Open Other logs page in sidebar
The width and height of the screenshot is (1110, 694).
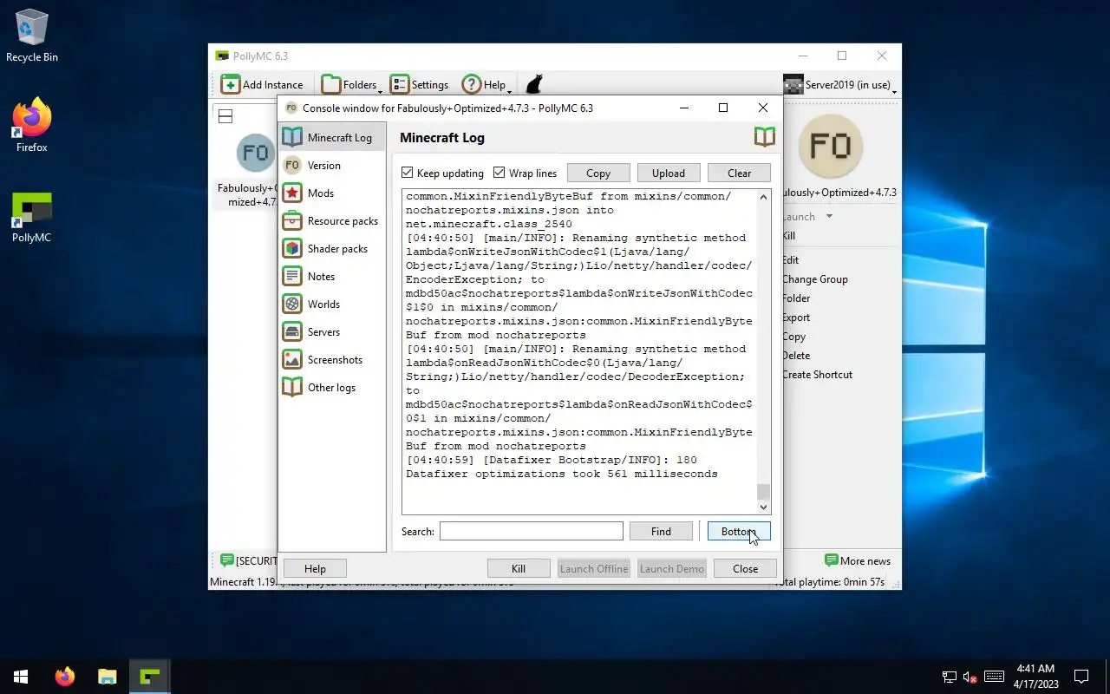coord(332,387)
